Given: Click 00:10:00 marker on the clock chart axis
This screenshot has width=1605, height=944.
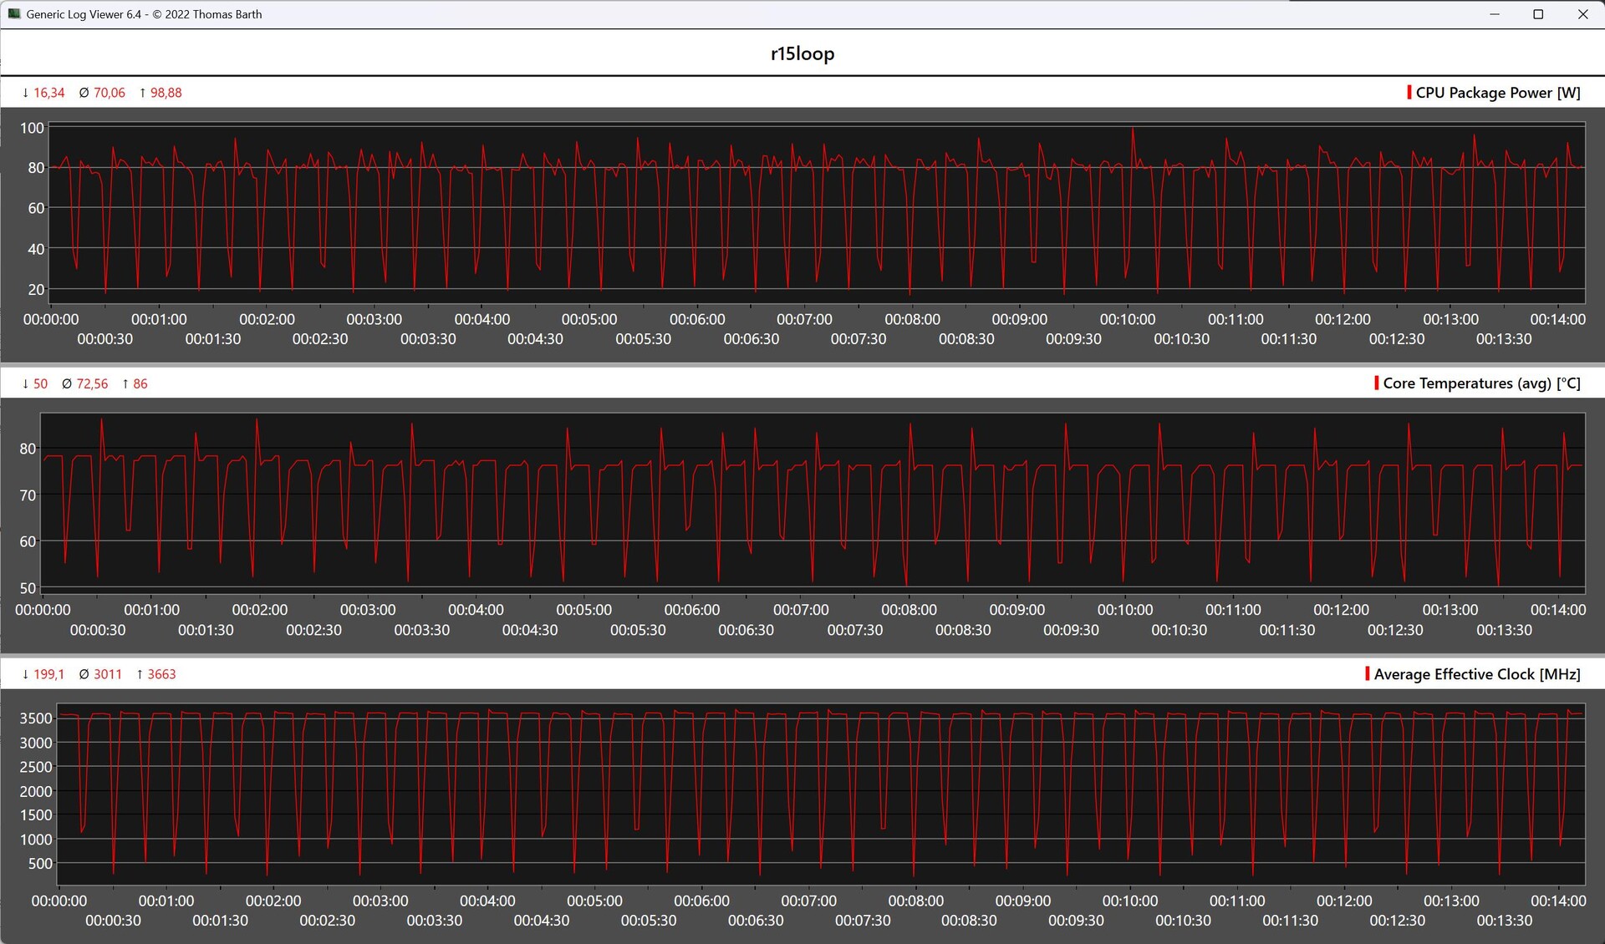Looking at the screenshot, I should (1129, 901).
